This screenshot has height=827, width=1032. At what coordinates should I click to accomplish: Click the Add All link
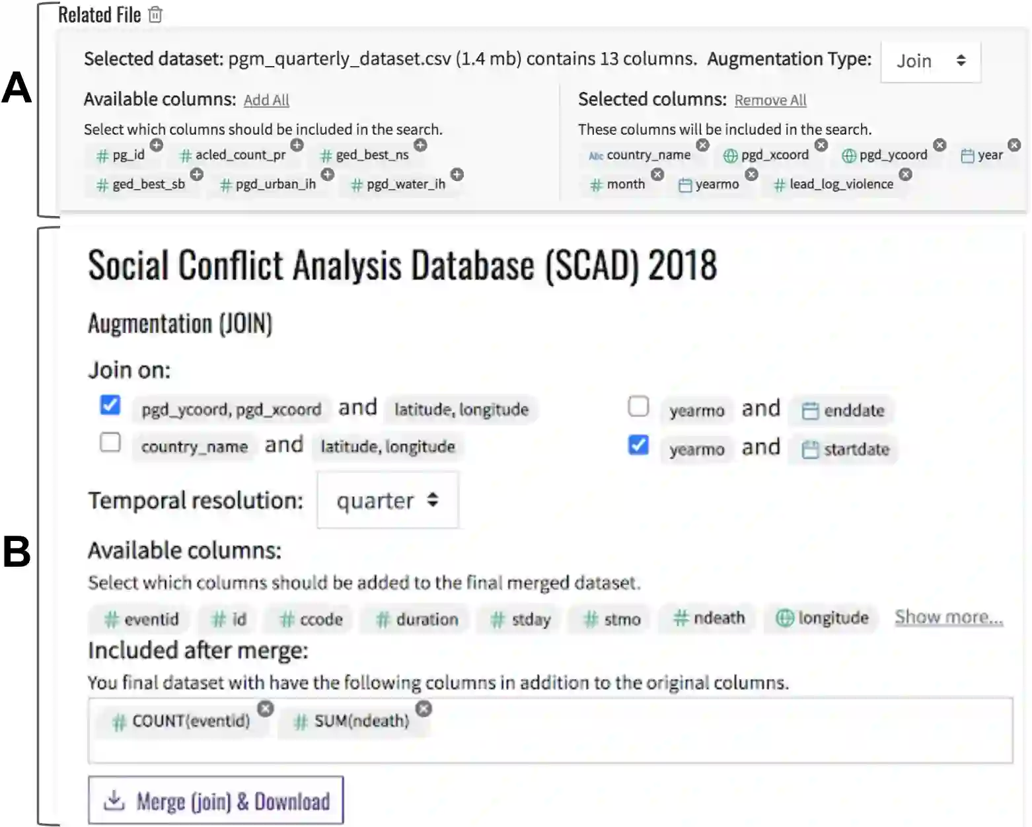(x=266, y=100)
